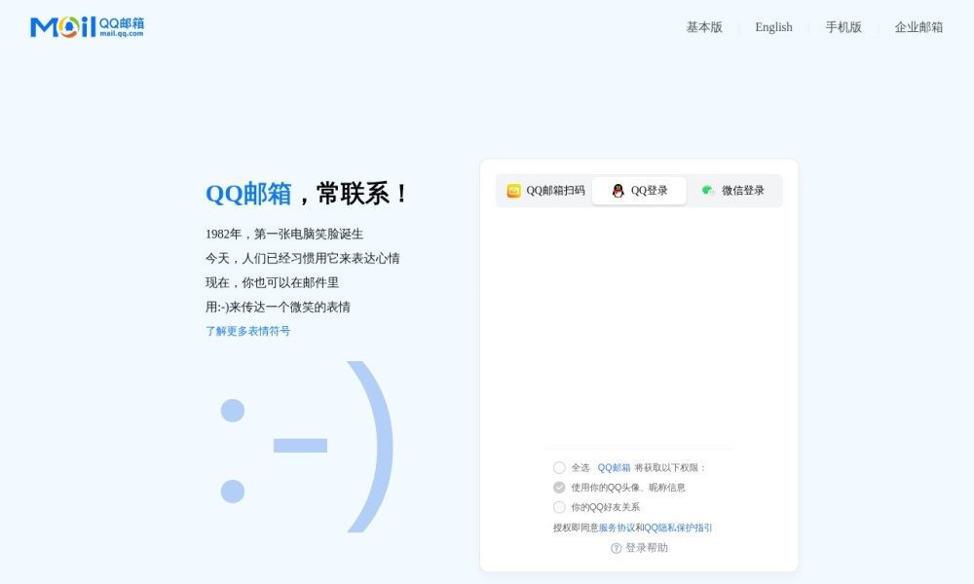Switch to the QQ邮箱扫码 tab
The width and height of the screenshot is (974, 584).
(545, 191)
